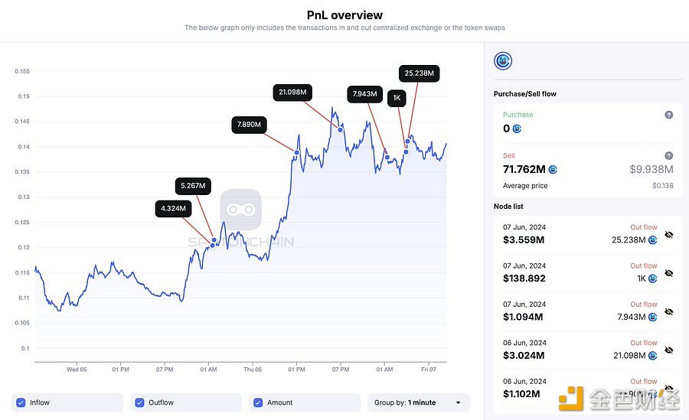Hide the $3.559M node with the eye icon
Image resolution: width=689 pixels, height=420 pixels.
point(669,235)
